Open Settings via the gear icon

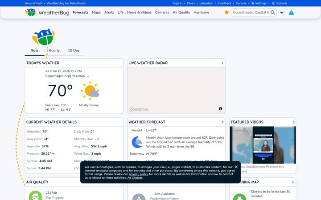259,3
